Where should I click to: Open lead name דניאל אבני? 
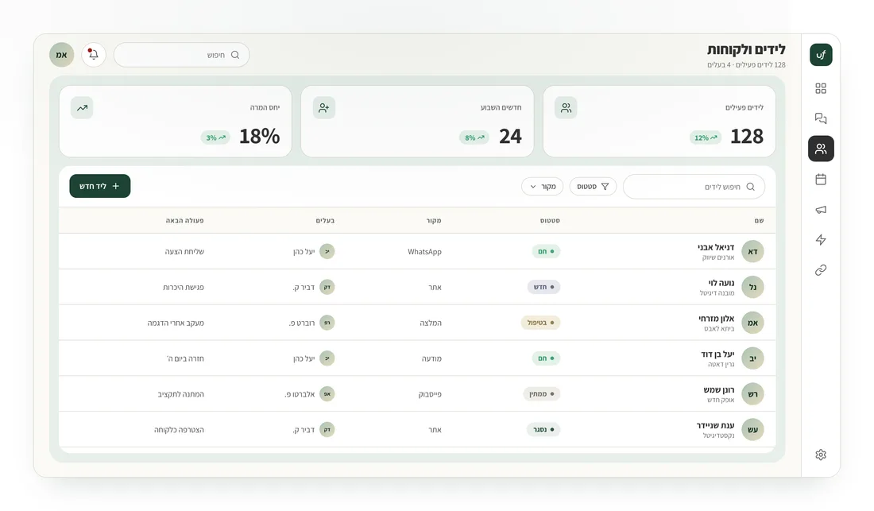(x=716, y=247)
